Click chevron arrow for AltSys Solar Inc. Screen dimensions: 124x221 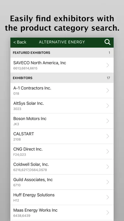[108, 106]
